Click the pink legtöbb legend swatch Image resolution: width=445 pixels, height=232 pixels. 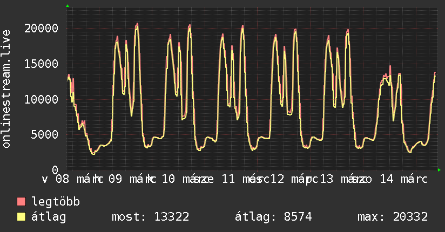point(21,201)
